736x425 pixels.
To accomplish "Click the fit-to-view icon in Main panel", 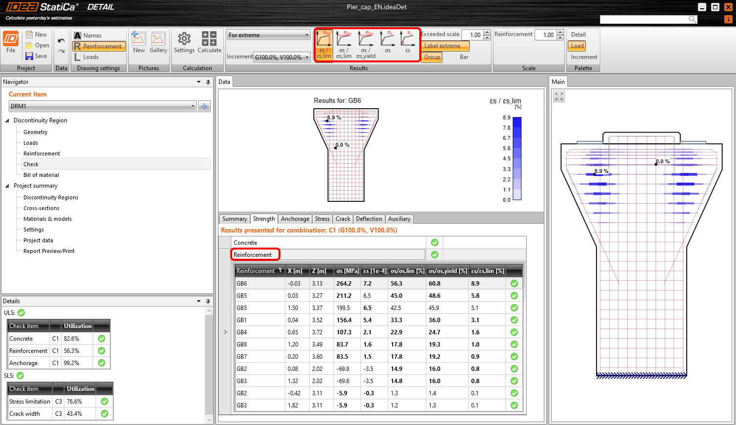I will 559,97.
